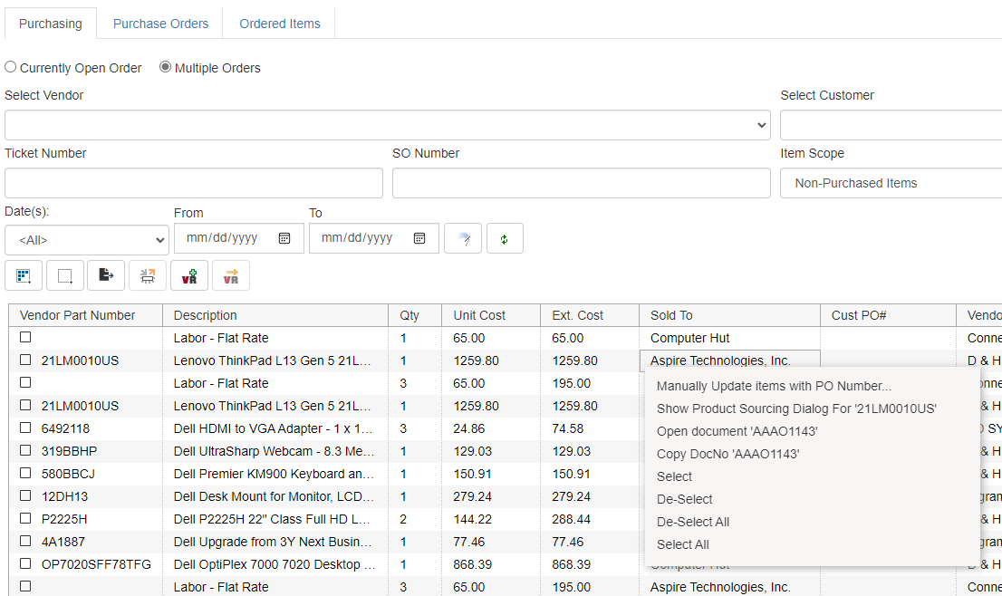
Task: Click the green refresh icon button
Action: click(x=505, y=238)
